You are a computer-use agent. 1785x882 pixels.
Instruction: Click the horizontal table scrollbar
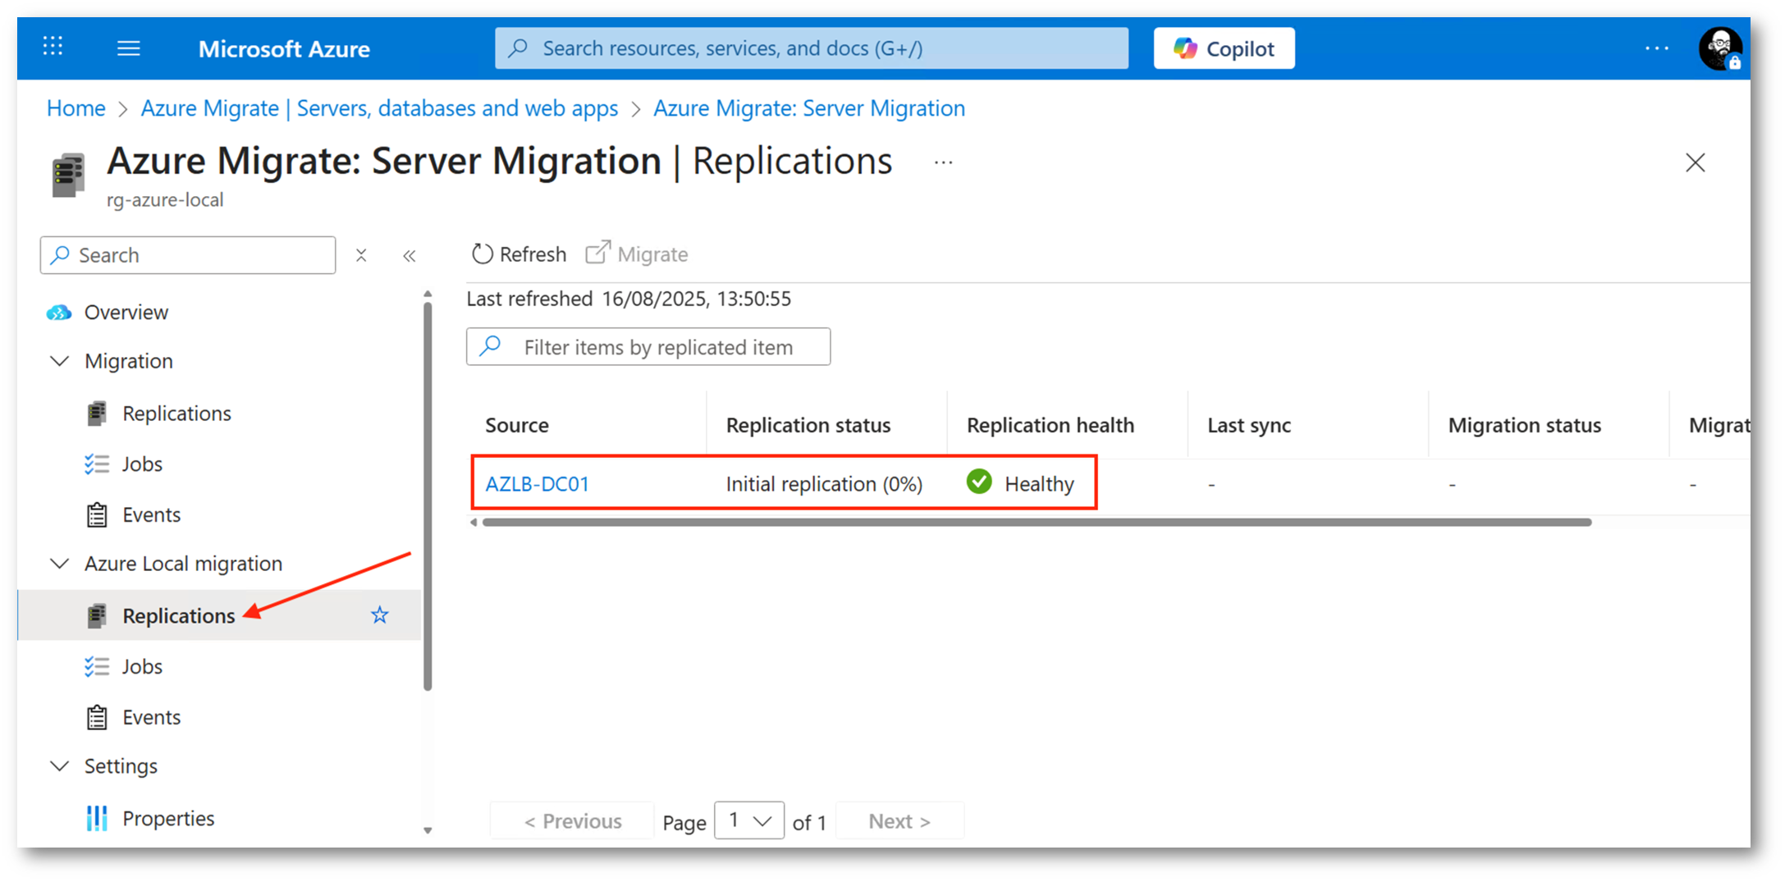click(1036, 523)
